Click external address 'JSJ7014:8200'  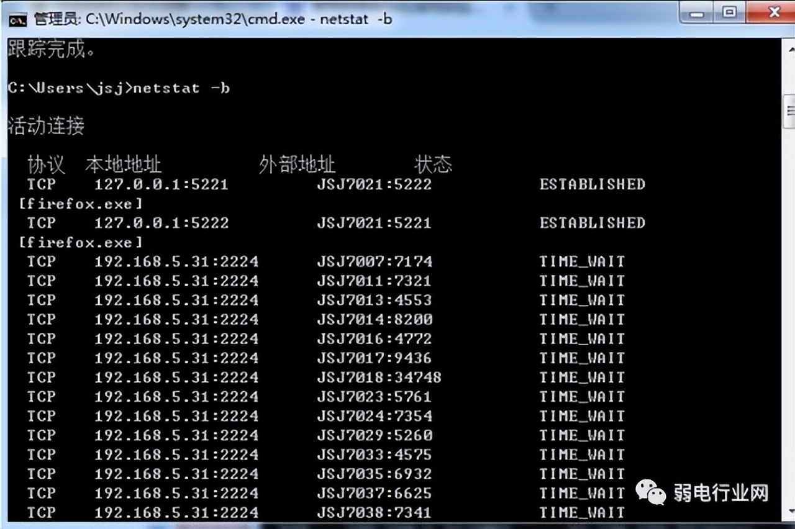click(x=374, y=319)
